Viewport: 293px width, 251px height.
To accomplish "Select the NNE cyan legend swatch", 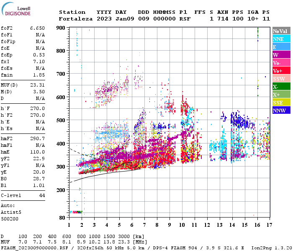I will coord(281,39).
